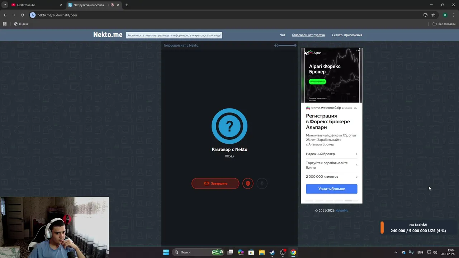
Task: Open the Чат menu item
Action: point(283,35)
